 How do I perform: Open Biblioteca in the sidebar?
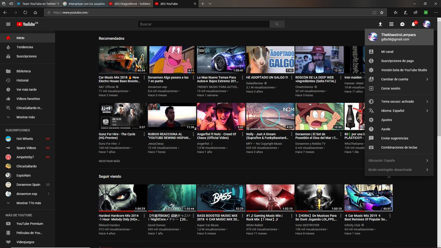(28, 71)
